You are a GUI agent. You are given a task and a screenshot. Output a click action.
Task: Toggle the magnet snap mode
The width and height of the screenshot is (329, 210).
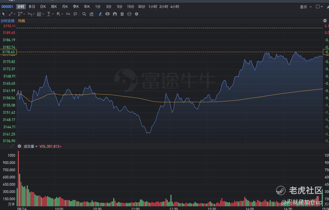(115, 14)
